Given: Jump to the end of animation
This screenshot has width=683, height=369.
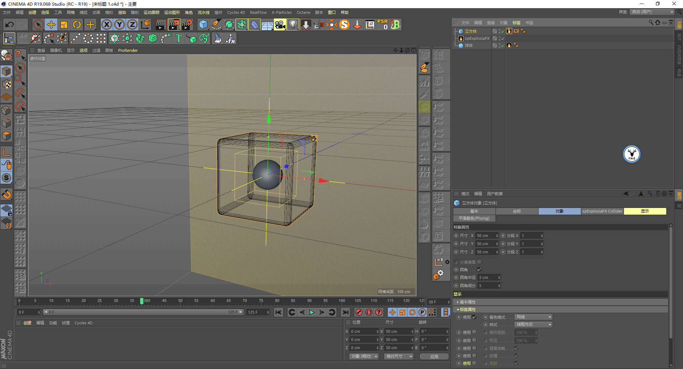Looking at the screenshot, I should [345, 312].
